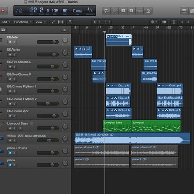
Task: Select the long mix3 20160206 audio region
Action: click(x=132, y=138)
